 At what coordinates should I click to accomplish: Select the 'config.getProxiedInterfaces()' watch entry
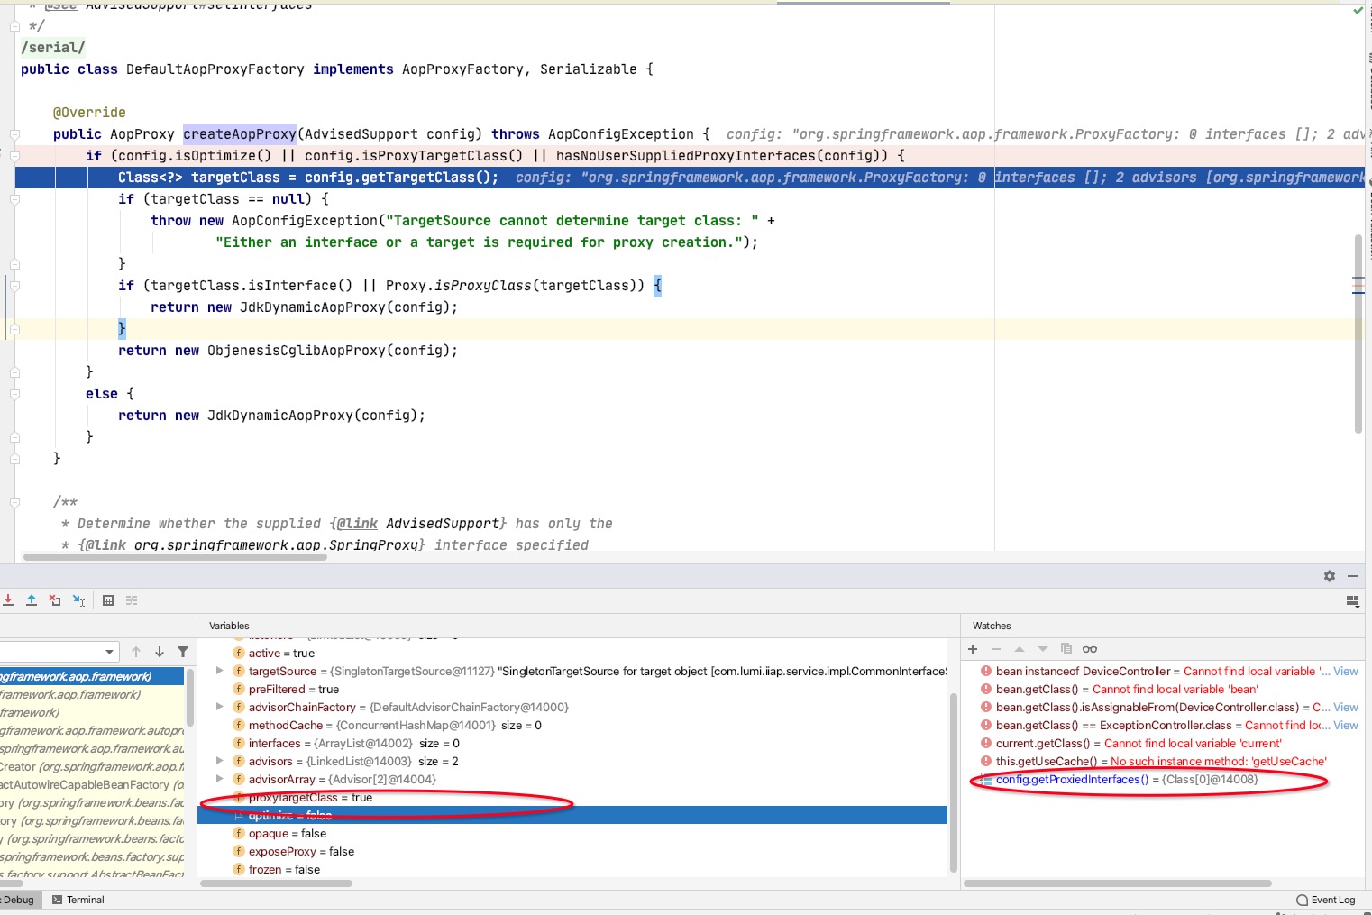click(1161, 779)
